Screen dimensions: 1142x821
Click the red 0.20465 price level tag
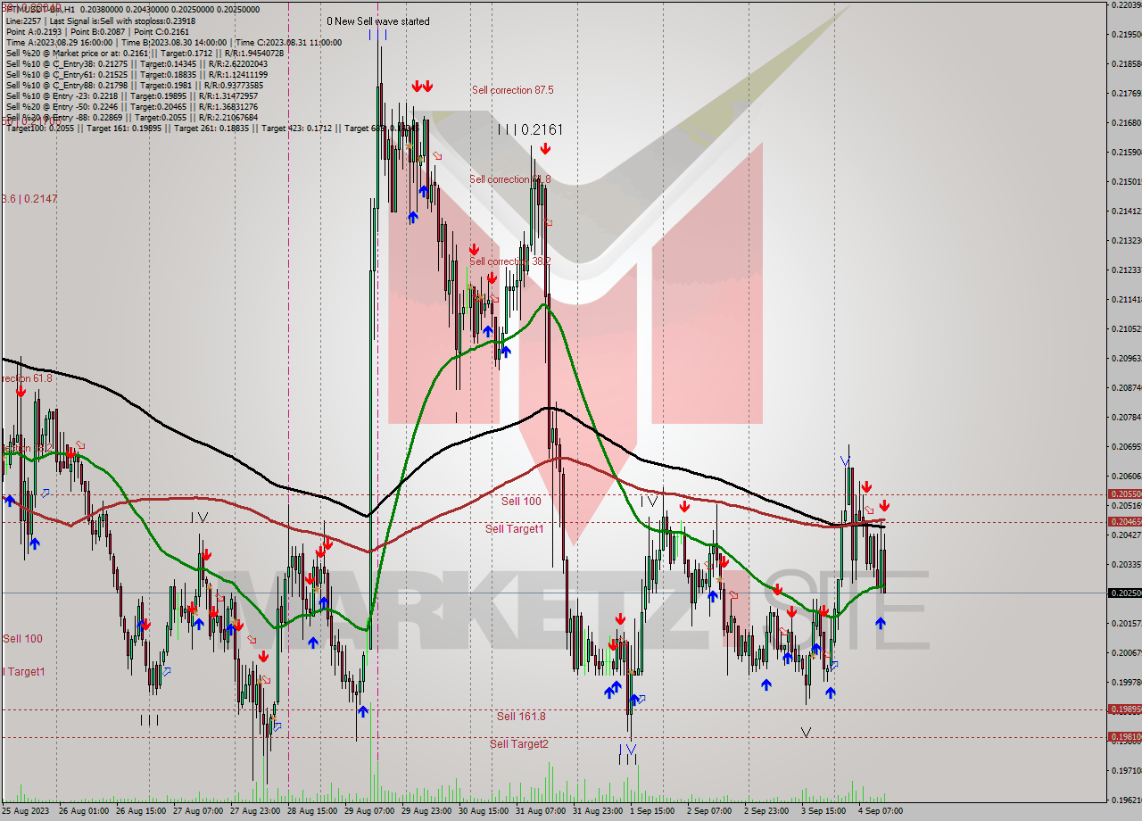pyautogui.click(x=1124, y=521)
